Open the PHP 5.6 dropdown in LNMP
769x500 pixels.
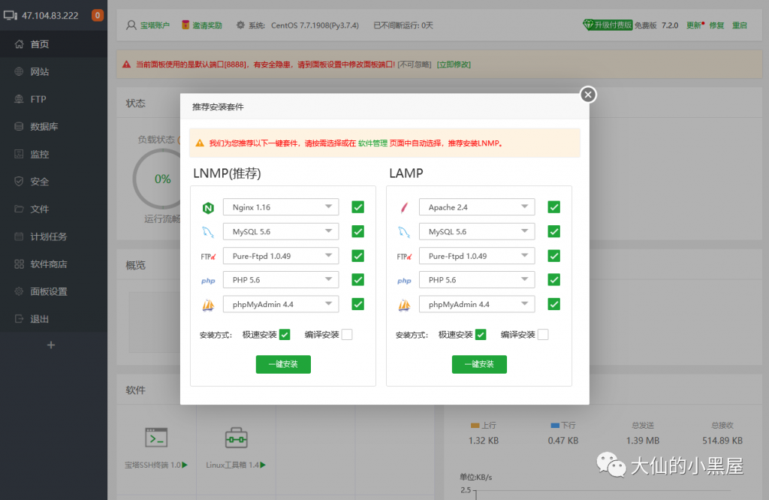(281, 280)
